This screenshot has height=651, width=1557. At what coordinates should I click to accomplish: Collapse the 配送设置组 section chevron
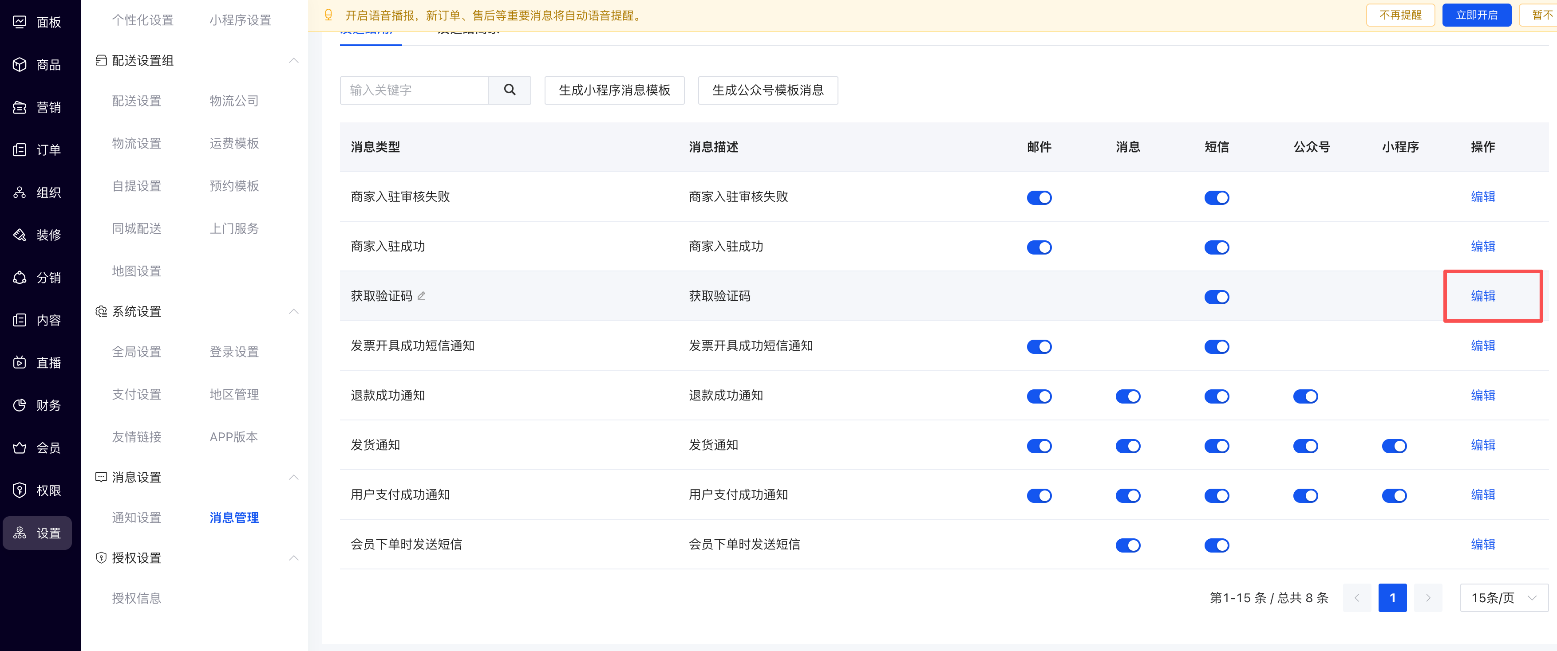pos(294,60)
